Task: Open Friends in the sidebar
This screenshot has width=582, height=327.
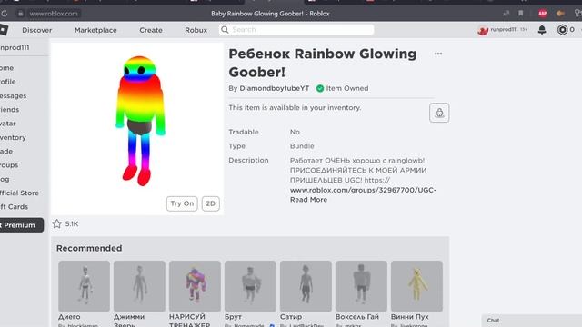Action: click(x=9, y=109)
